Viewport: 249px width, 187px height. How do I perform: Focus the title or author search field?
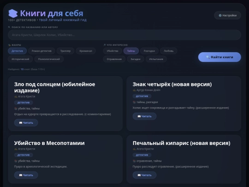125,35
